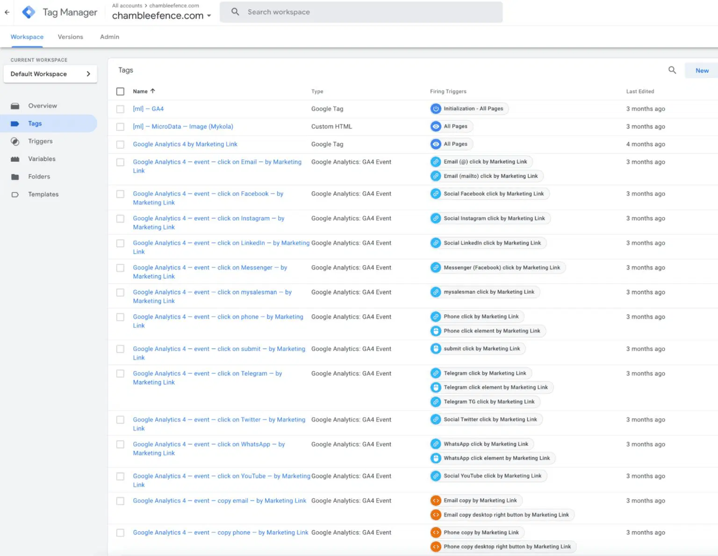Screen dimensions: 718x556
Task: Click the Email (@) click trigger icon
Action: (436, 162)
